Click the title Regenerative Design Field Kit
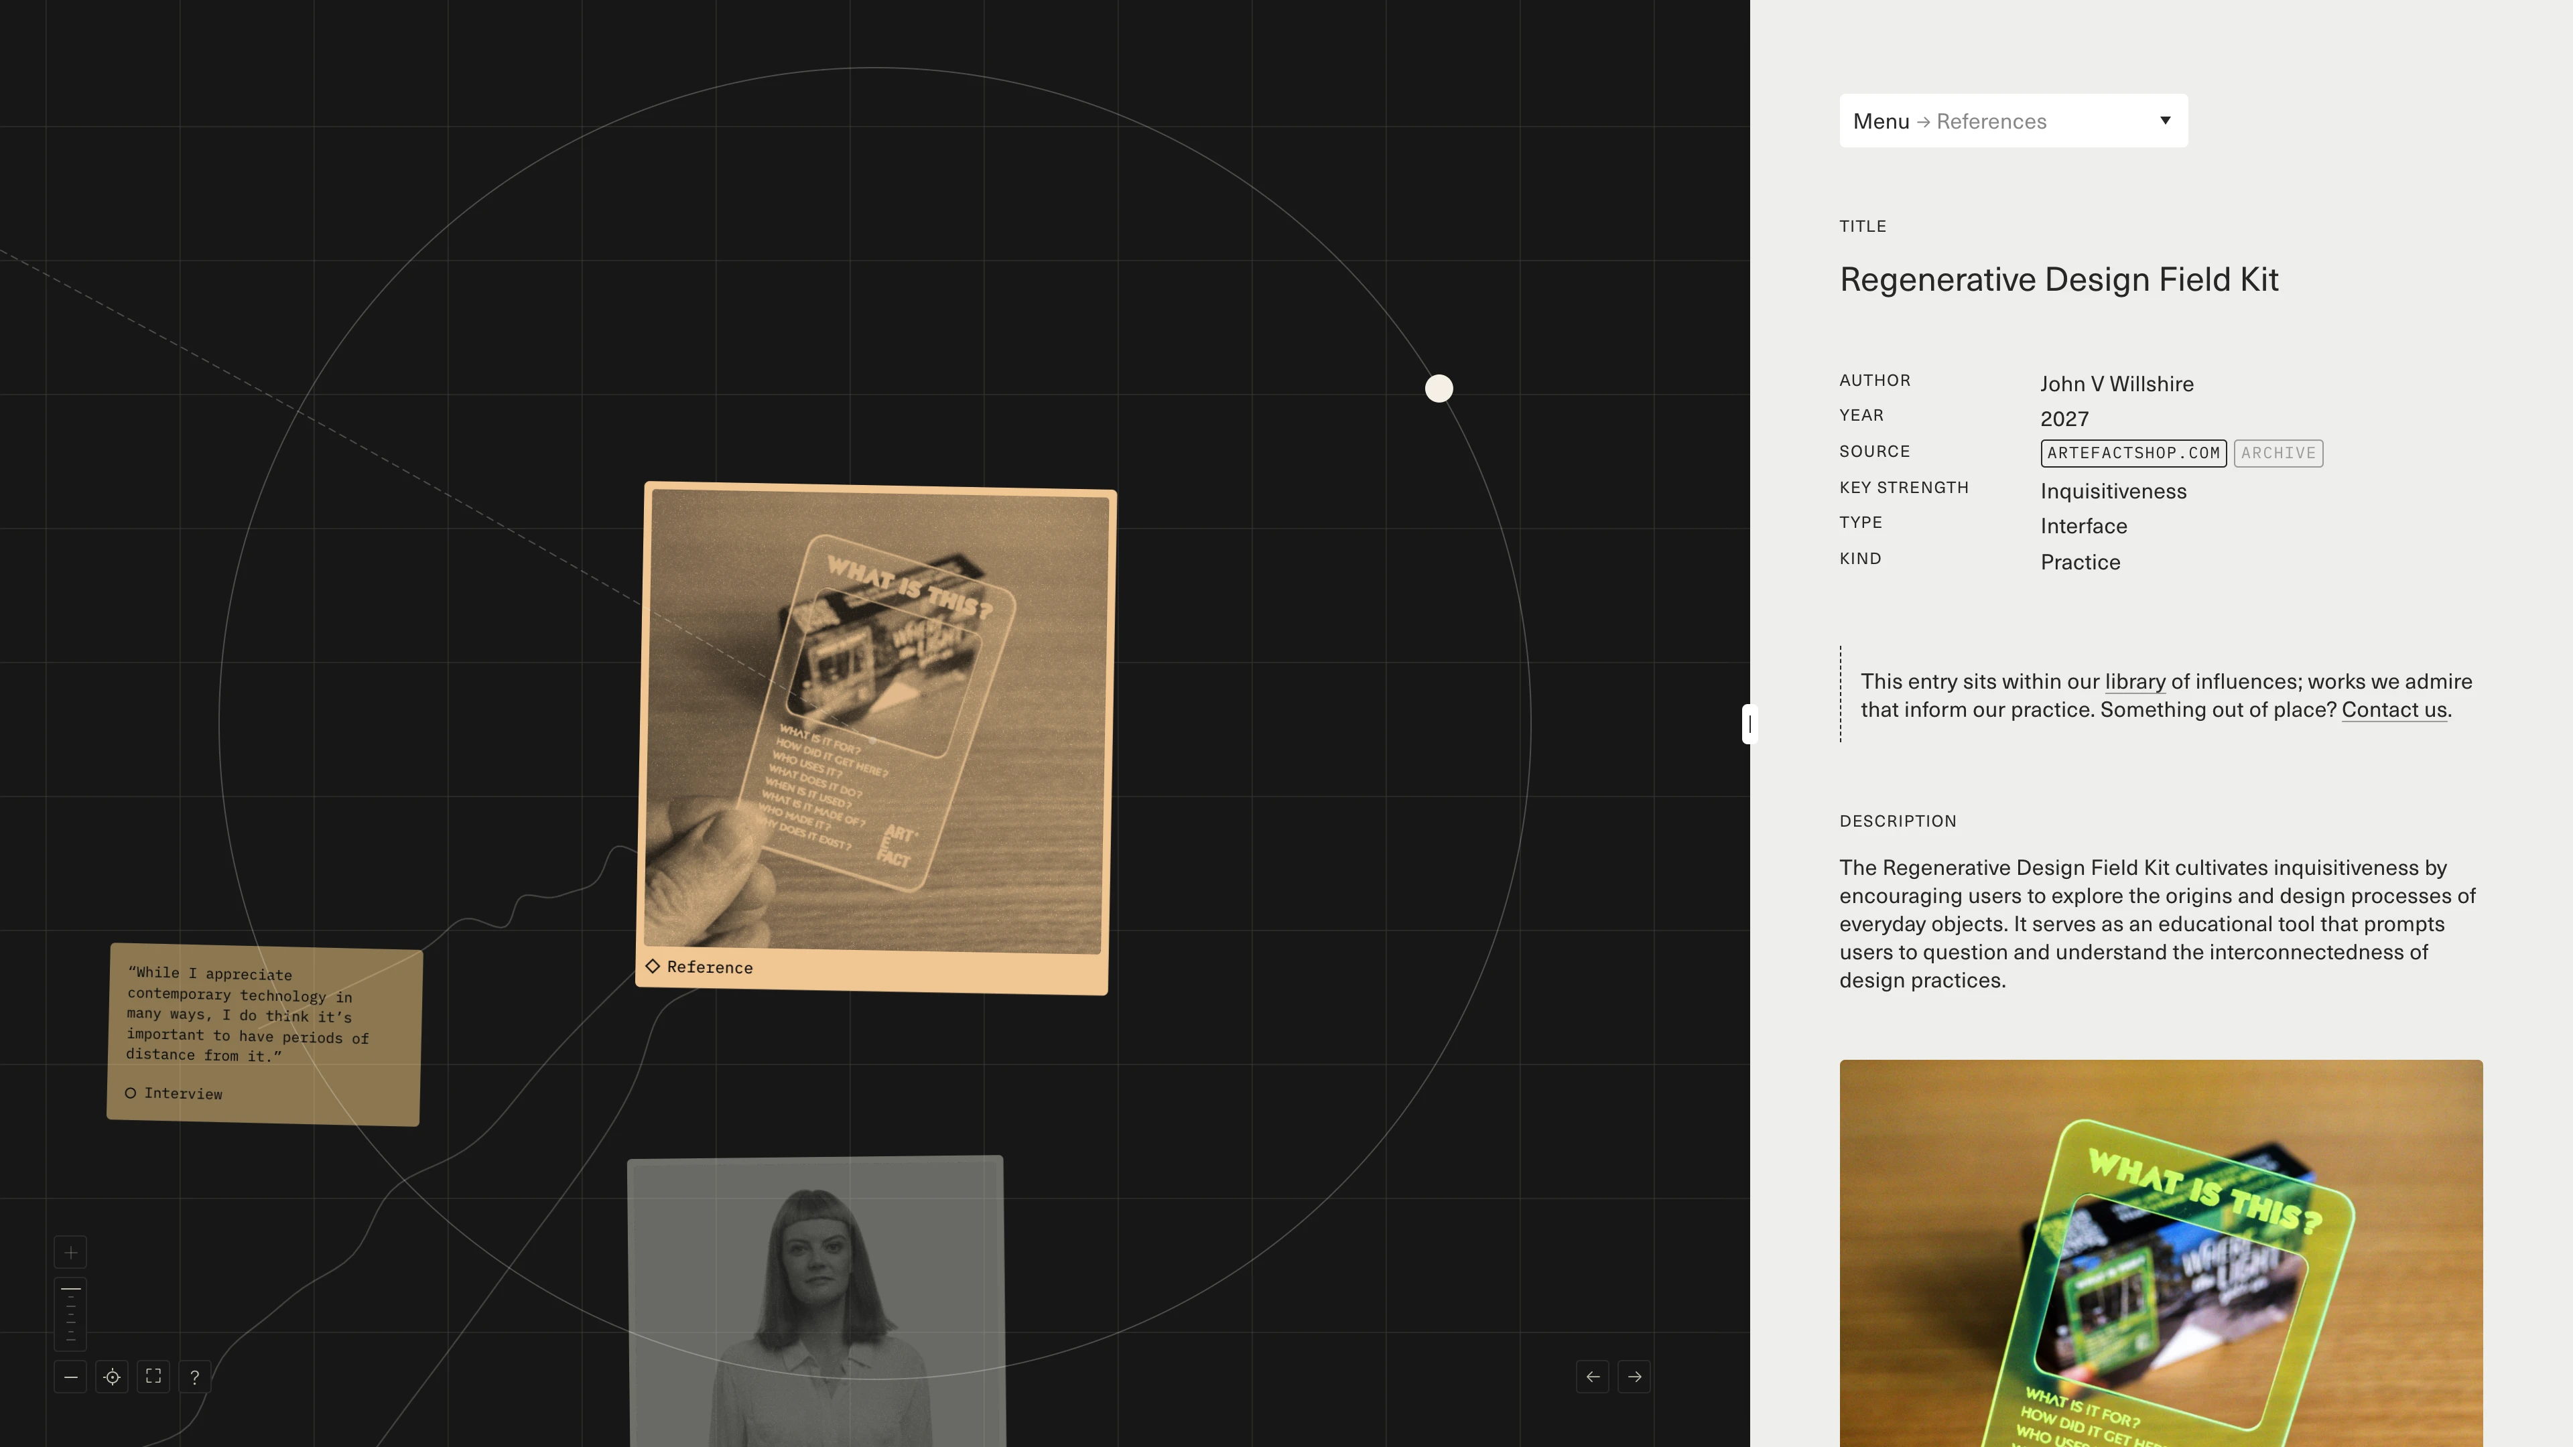The height and width of the screenshot is (1447, 2573). (2058, 279)
